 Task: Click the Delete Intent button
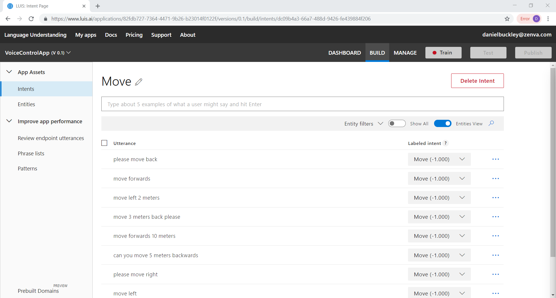coord(478,81)
